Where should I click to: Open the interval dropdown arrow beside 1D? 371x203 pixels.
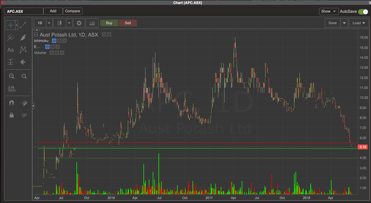tap(49, 23)
